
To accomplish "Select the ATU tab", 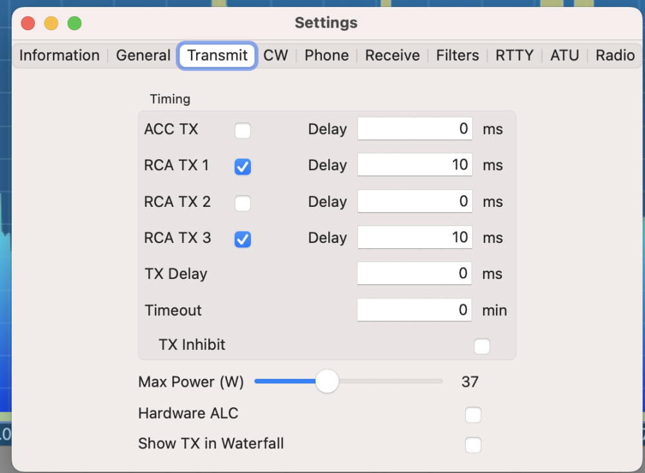I will click(564, 55).
